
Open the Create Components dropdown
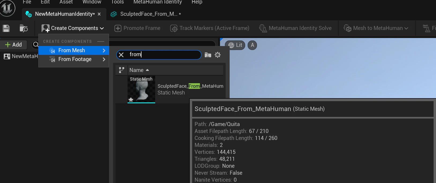[x=73, y=28]
